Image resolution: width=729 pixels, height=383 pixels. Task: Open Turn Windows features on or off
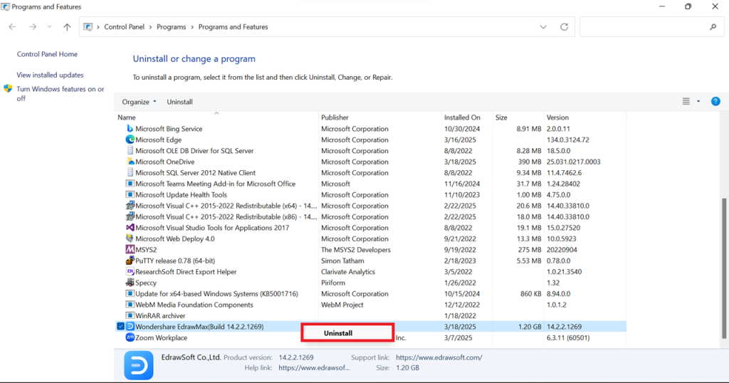click(x=61, y=93)
